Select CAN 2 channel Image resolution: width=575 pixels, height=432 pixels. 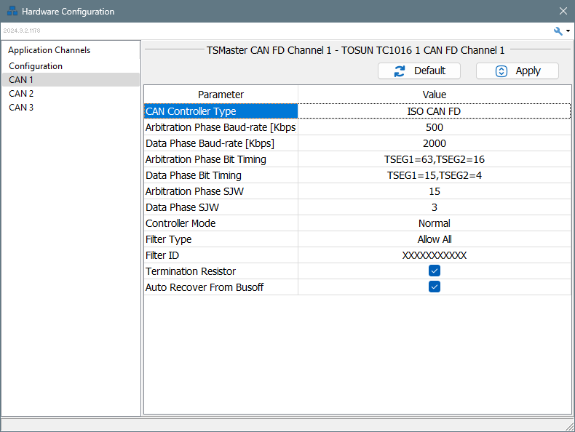pos(71,93)
